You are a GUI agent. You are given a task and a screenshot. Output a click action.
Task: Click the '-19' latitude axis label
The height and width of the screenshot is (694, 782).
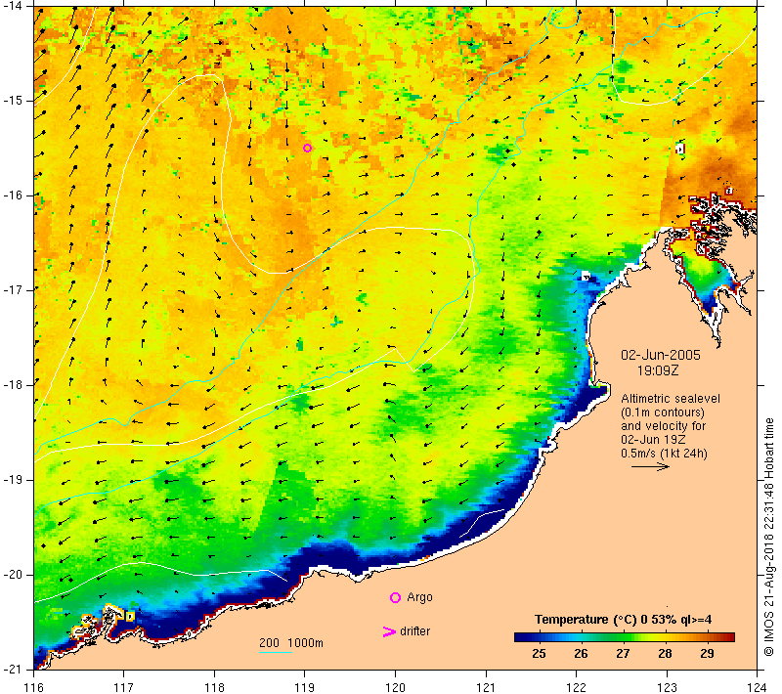[x=11, y=480]
